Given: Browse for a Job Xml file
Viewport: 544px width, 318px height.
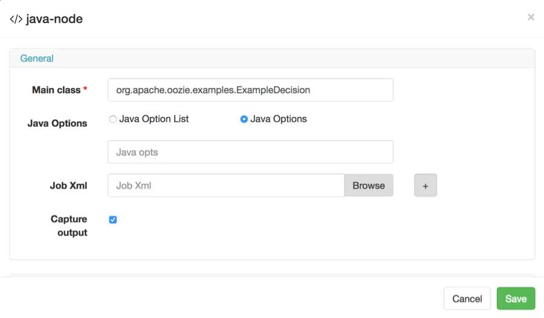Looking at the screenshot, I should 369,185.
